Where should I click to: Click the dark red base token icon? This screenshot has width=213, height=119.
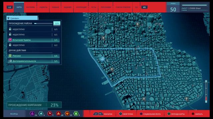[50, 114]
